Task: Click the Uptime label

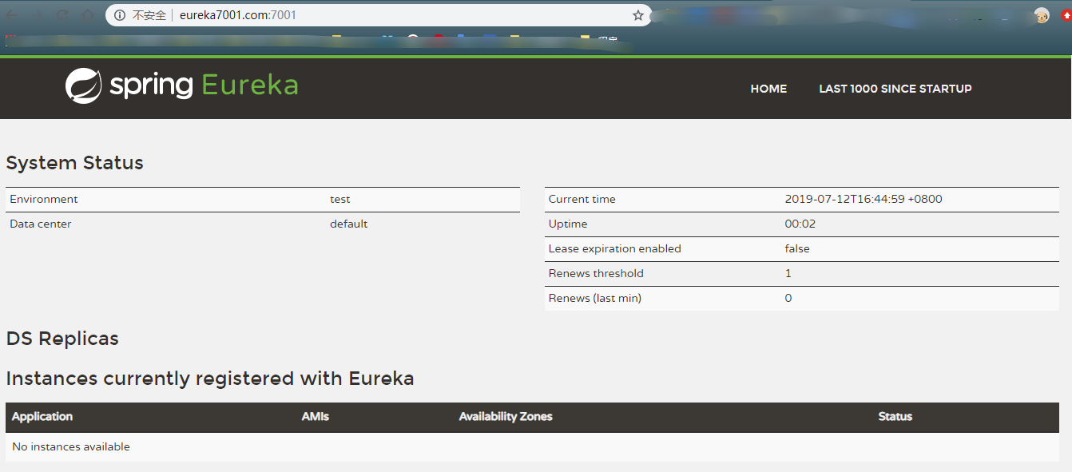Action: 568,224
